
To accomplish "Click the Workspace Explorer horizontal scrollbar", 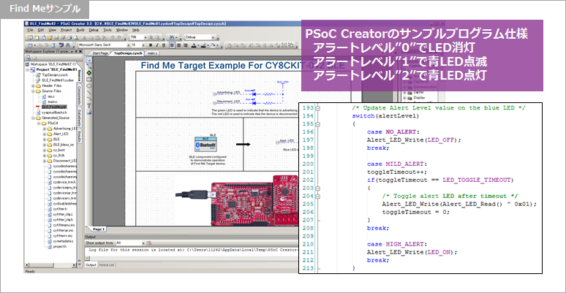I will click(50, 265).
